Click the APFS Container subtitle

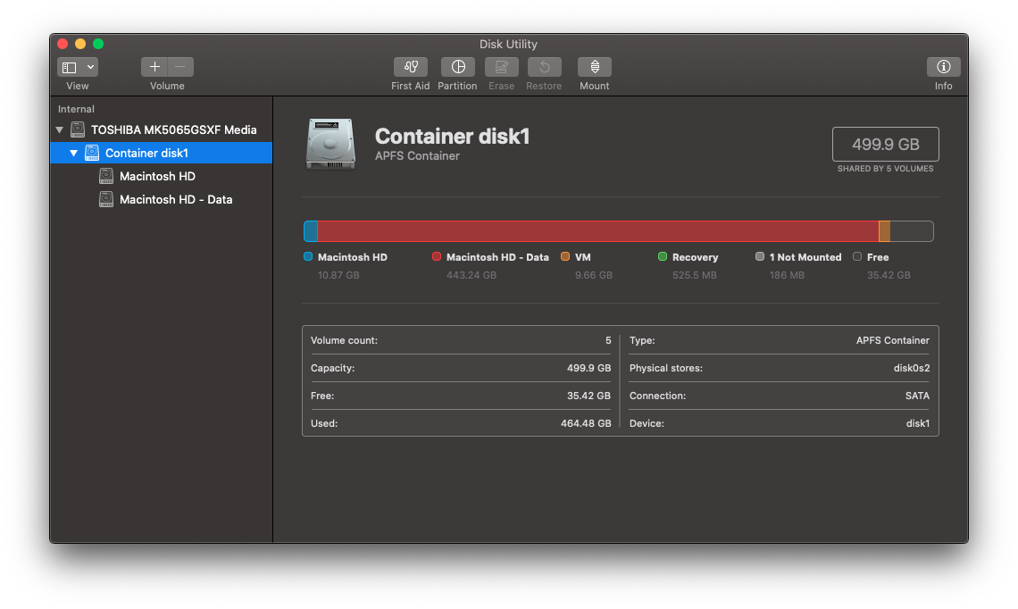click(417, 156)
